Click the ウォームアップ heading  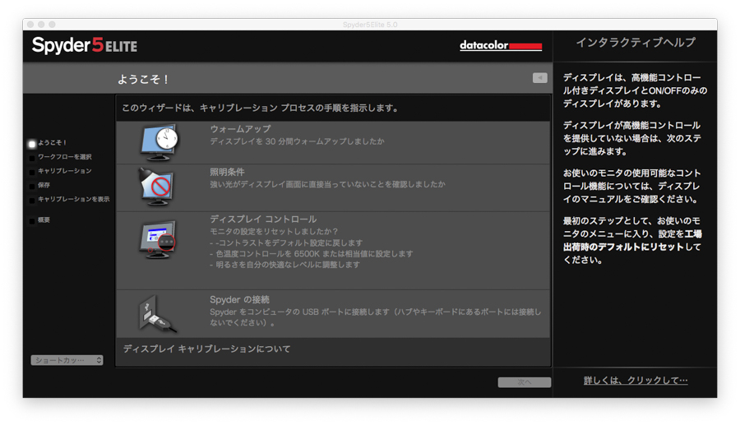point(240,129)
